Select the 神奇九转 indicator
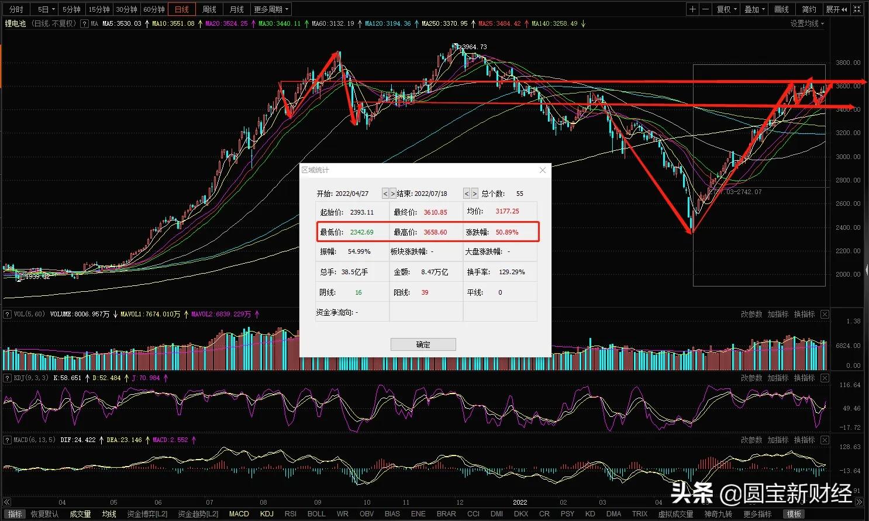Viewport: 869px width, 521px height. pyautogui.click(x=718, y=514)
